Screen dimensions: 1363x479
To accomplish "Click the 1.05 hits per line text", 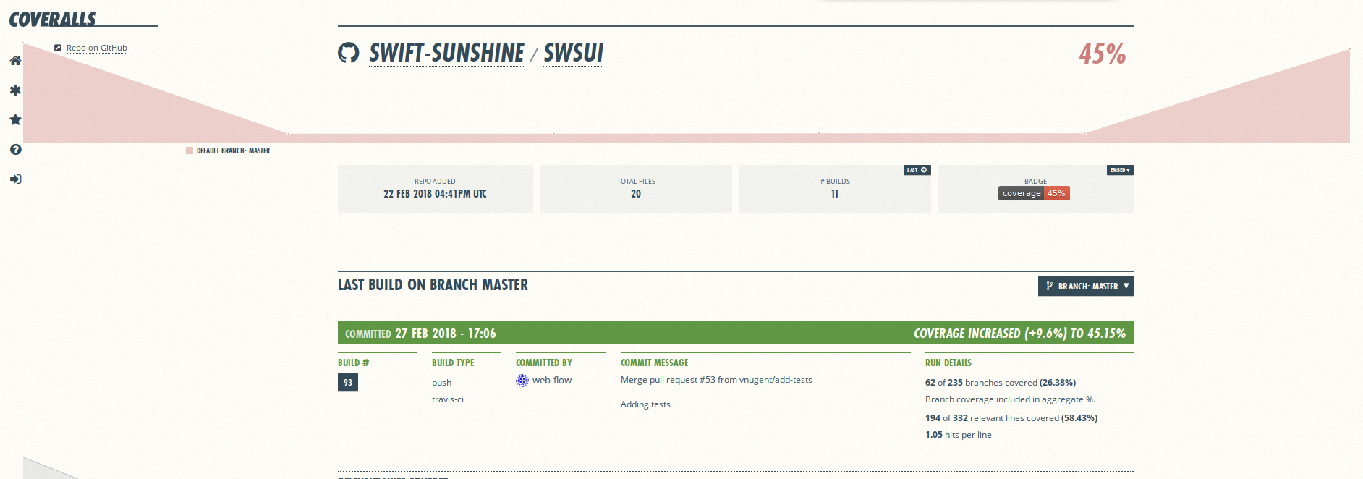I will (x=959, y=435).
